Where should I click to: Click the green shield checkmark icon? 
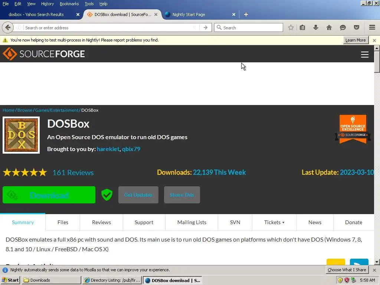click(107, 195)
